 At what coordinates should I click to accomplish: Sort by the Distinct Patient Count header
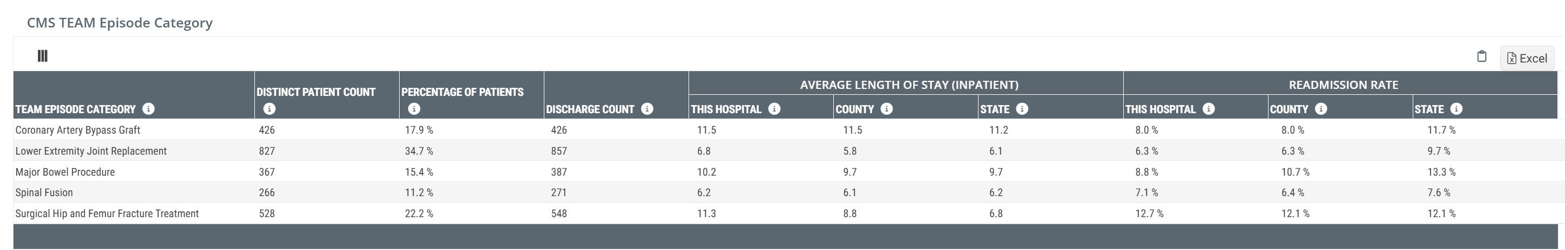click(x=316, y=92)
